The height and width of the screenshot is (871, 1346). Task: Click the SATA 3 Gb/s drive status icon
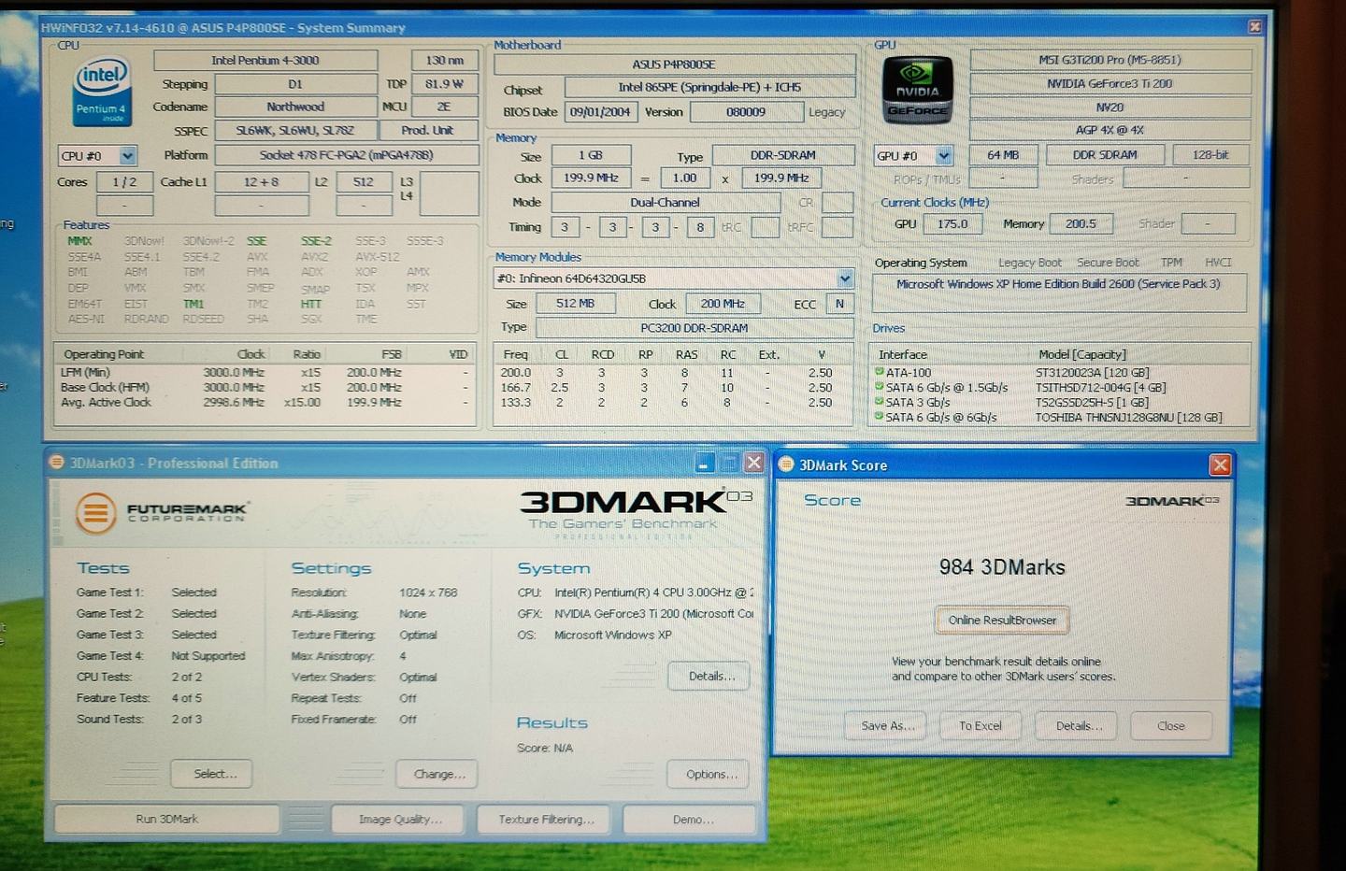879,402
